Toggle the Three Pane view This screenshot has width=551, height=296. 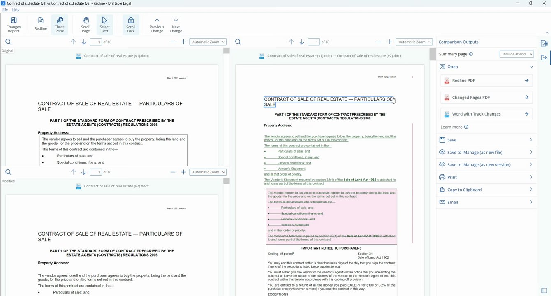60,25
